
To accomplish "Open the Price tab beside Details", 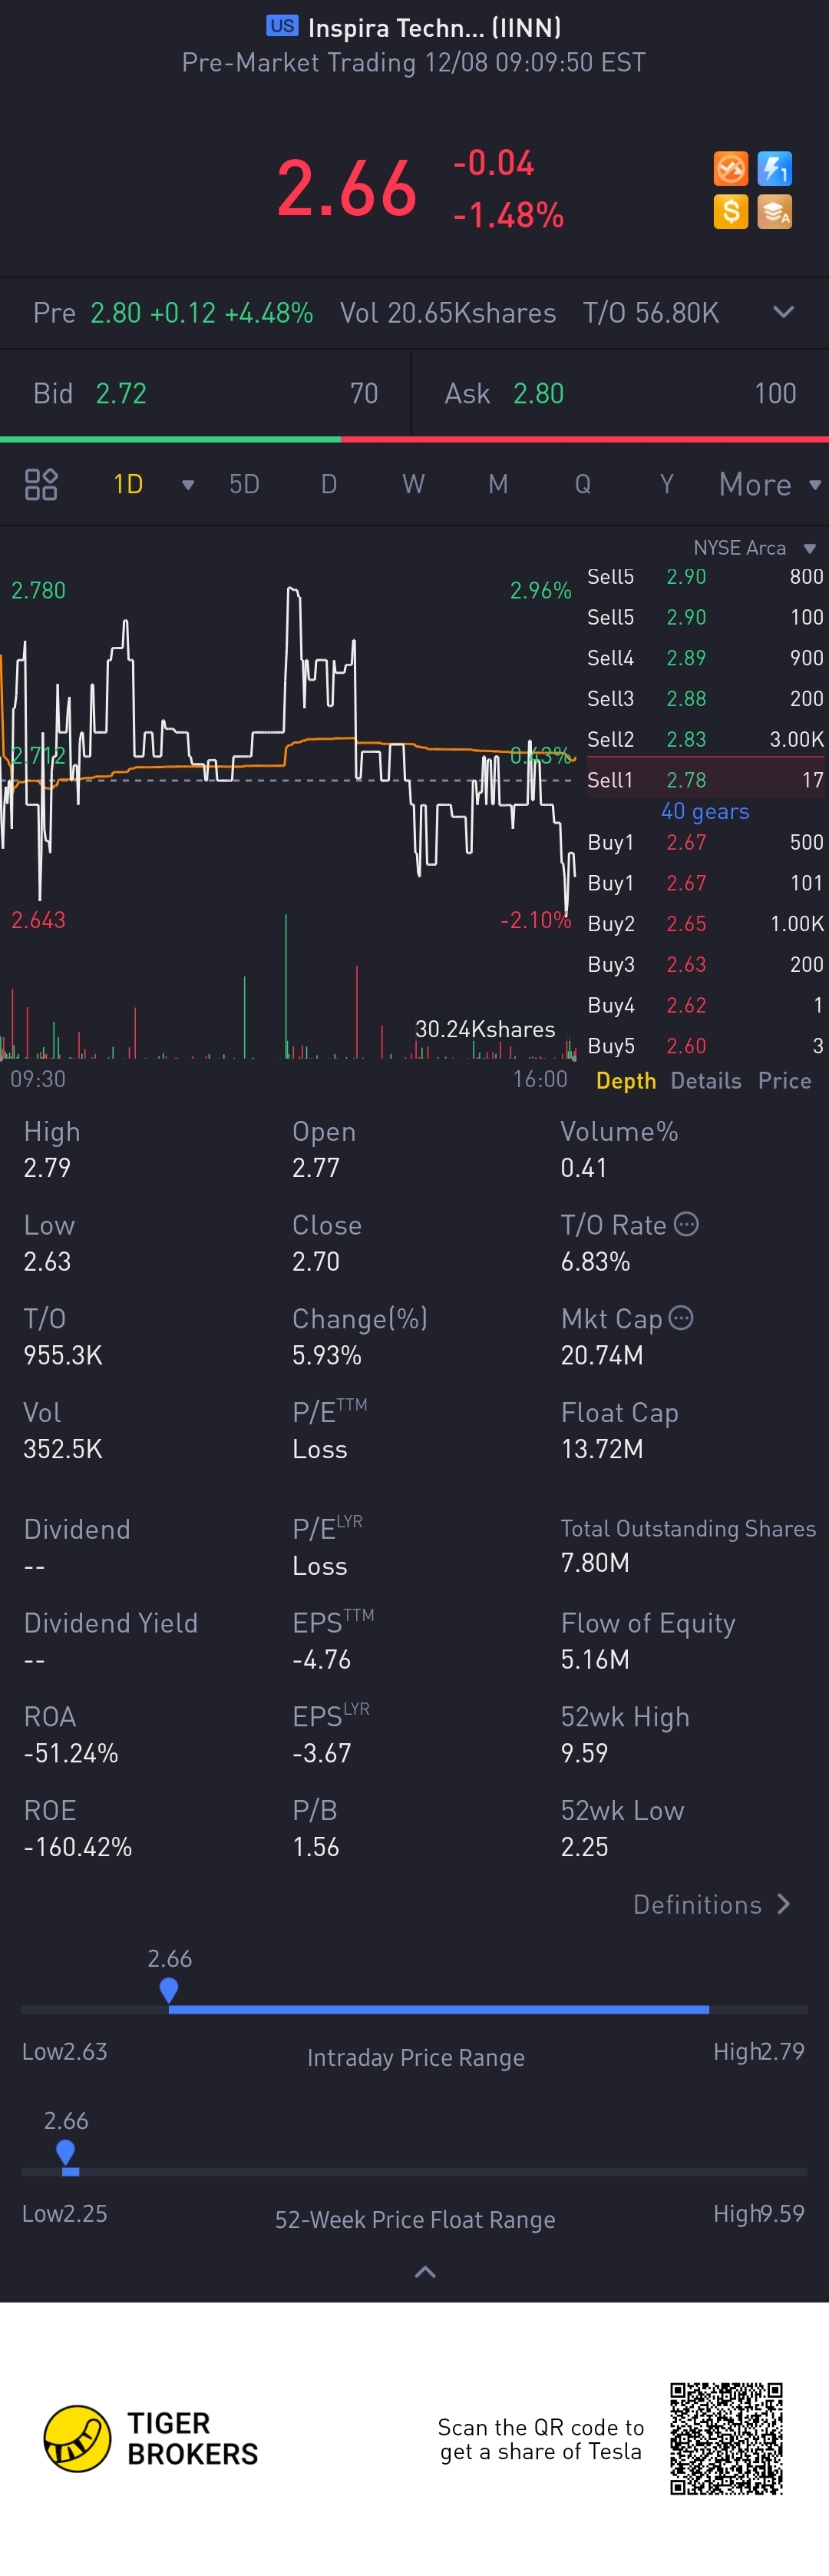I will (784, 1081).
